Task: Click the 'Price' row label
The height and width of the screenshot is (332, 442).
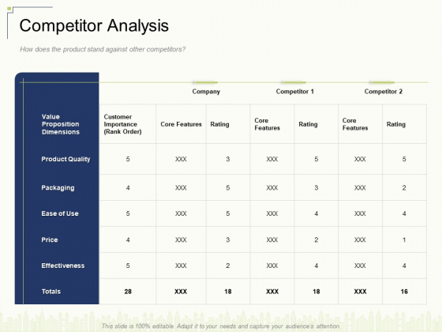Action: point(49,240)
